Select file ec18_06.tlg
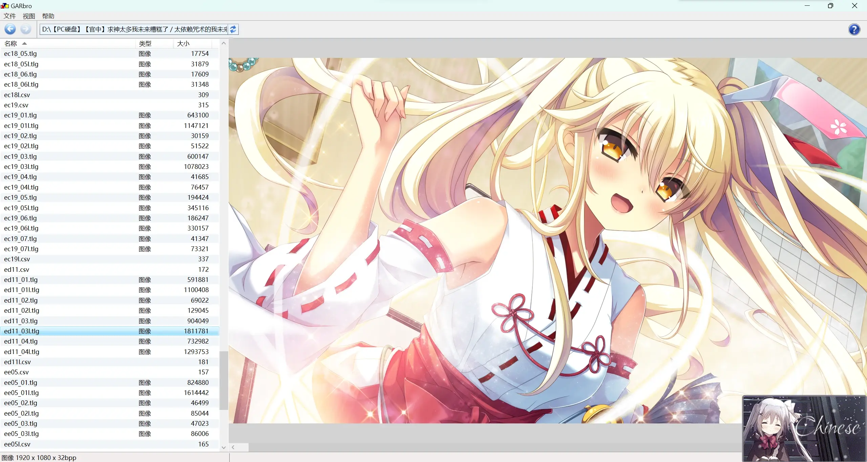This screenshot has width=867, height=462. (x=109, y=74)
